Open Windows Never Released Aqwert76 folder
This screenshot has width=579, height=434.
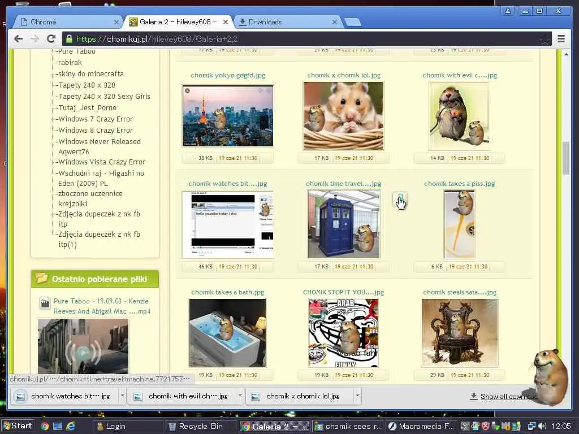point(100,146)
